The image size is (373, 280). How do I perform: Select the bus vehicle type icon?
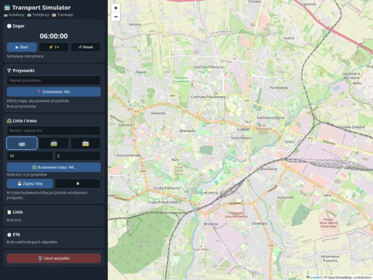[22, 143]
